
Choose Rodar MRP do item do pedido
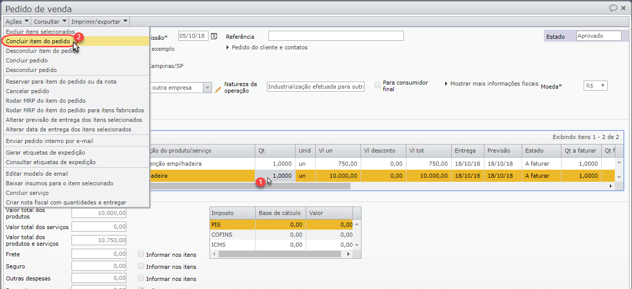coord(46,101)
